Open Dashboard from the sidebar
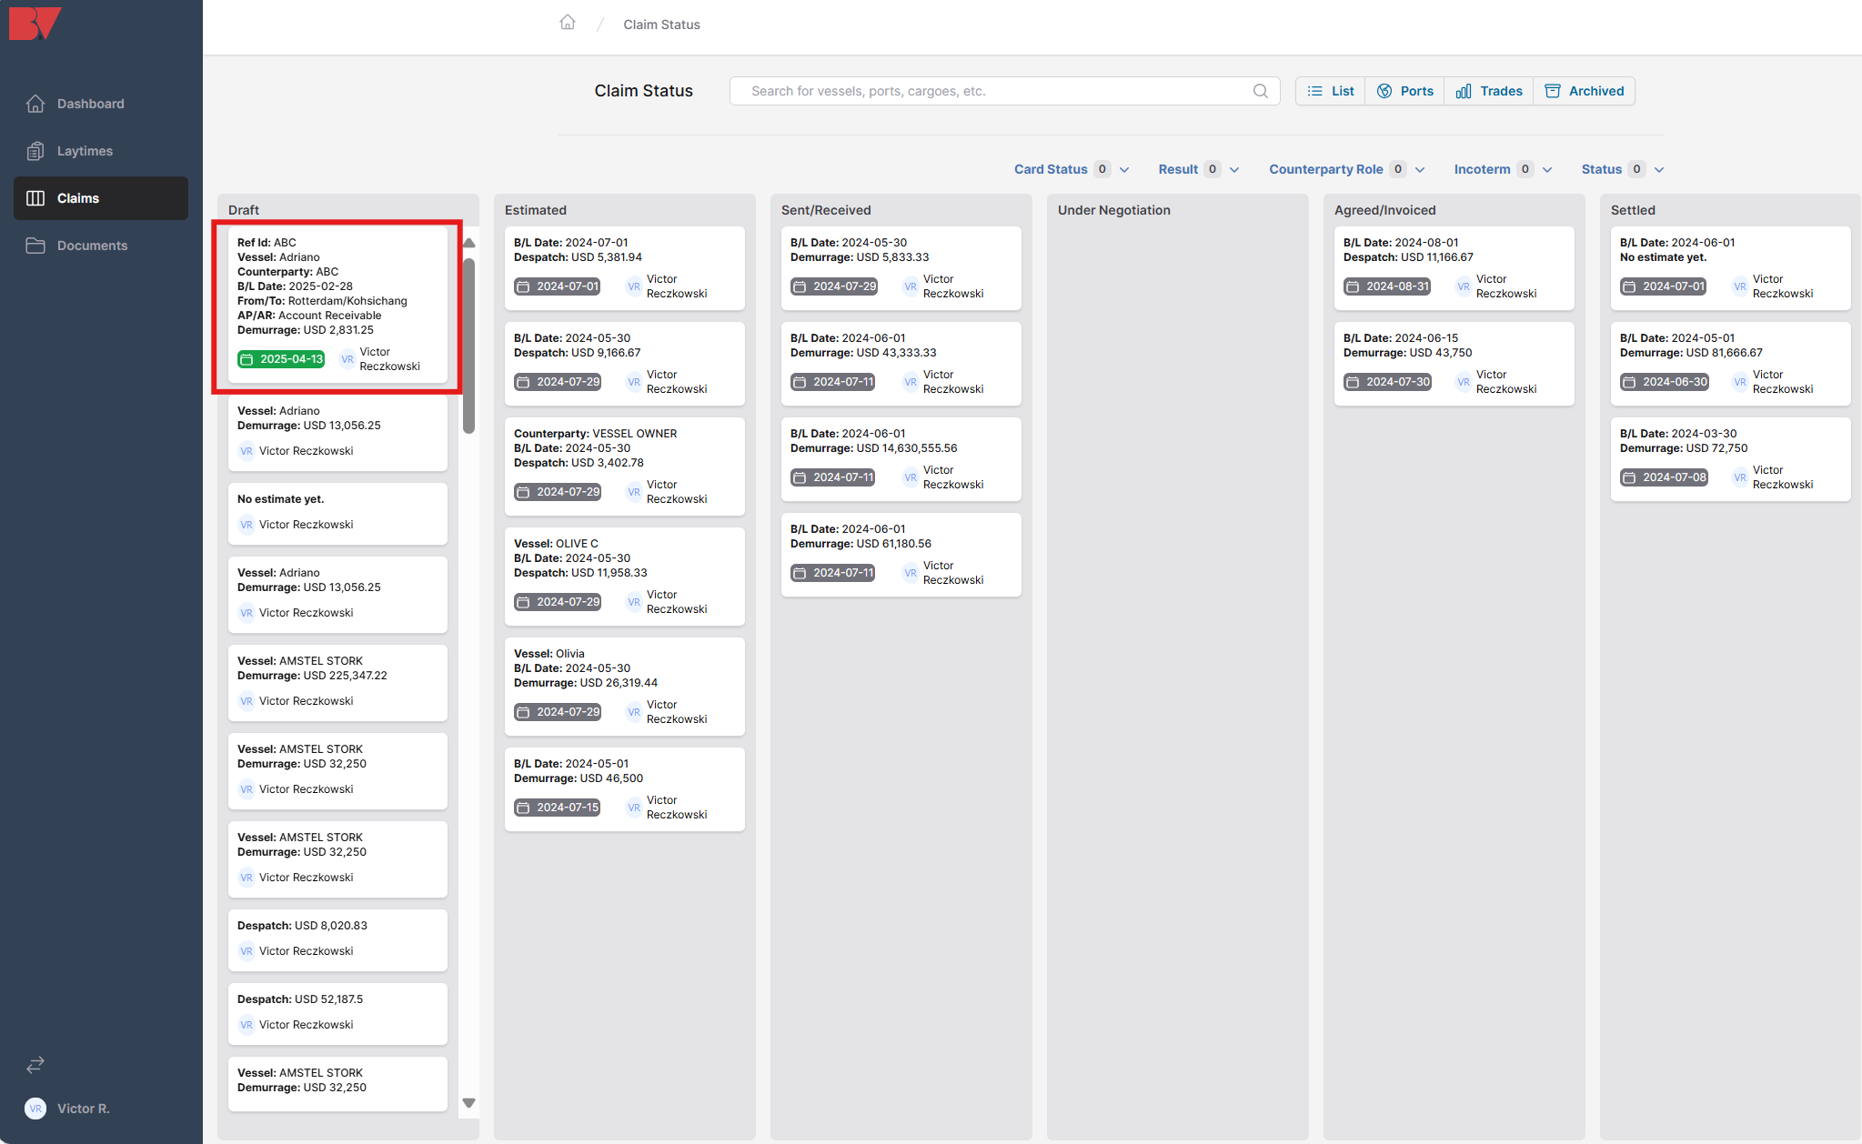1862x1144 pixels. [x=90, y=104]
